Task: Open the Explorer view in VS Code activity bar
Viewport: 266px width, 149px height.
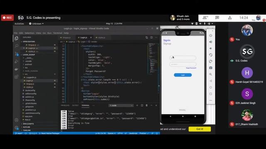Action: (17, 38)
